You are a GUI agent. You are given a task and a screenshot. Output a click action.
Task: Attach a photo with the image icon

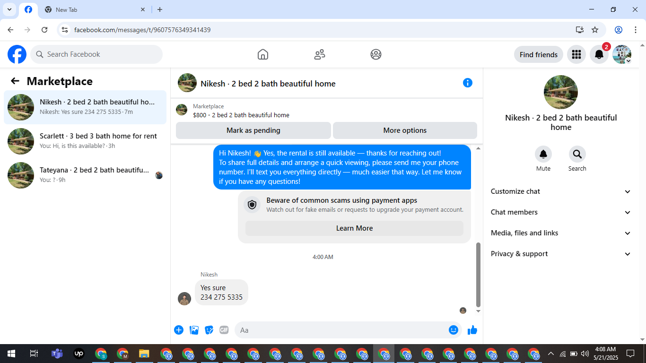coord(194,330)
